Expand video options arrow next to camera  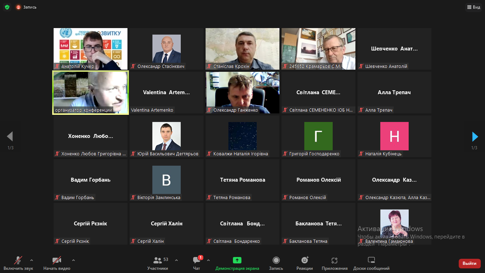(x=73, y=260)
